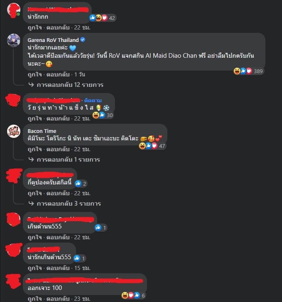Click the verified badge beside Garena RoV Thailand
This screenshot has width=282, height=302.
coord(83,40)
